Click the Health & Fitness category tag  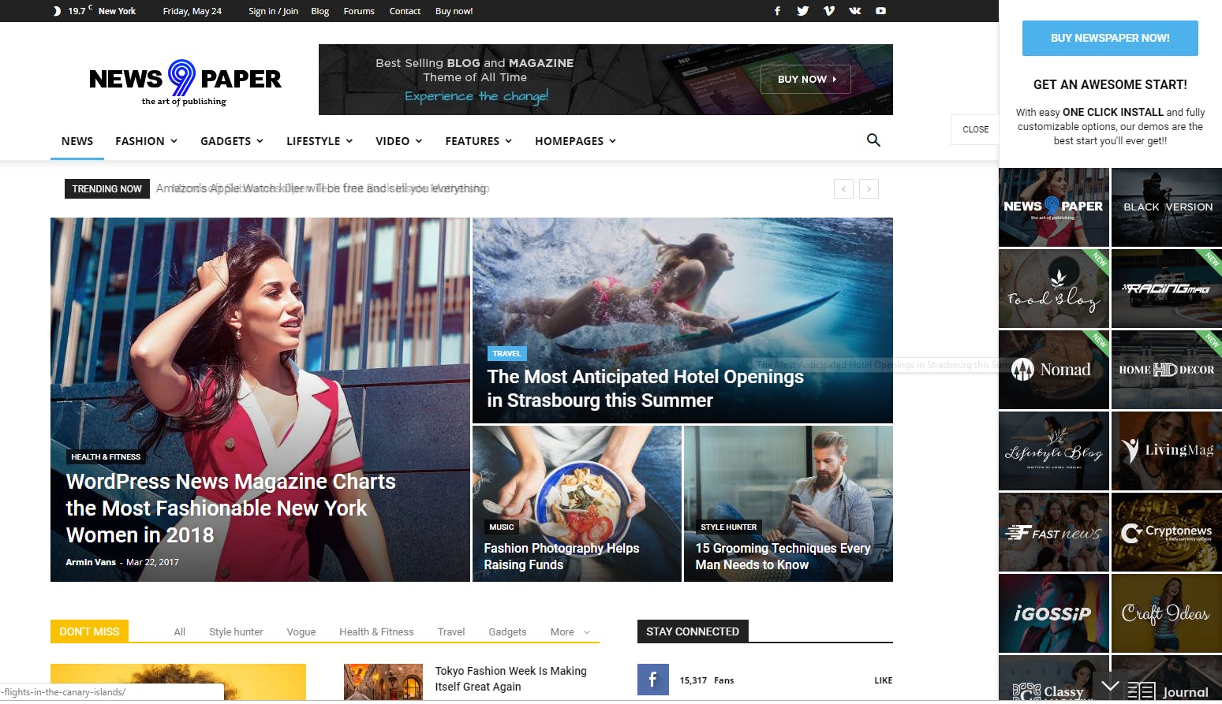pyautogui.click(x=106, y=456)
